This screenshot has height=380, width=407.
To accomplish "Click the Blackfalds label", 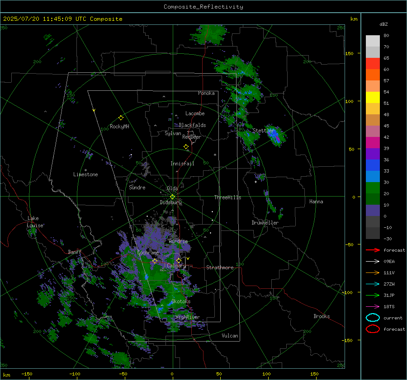I will [192, 125].
